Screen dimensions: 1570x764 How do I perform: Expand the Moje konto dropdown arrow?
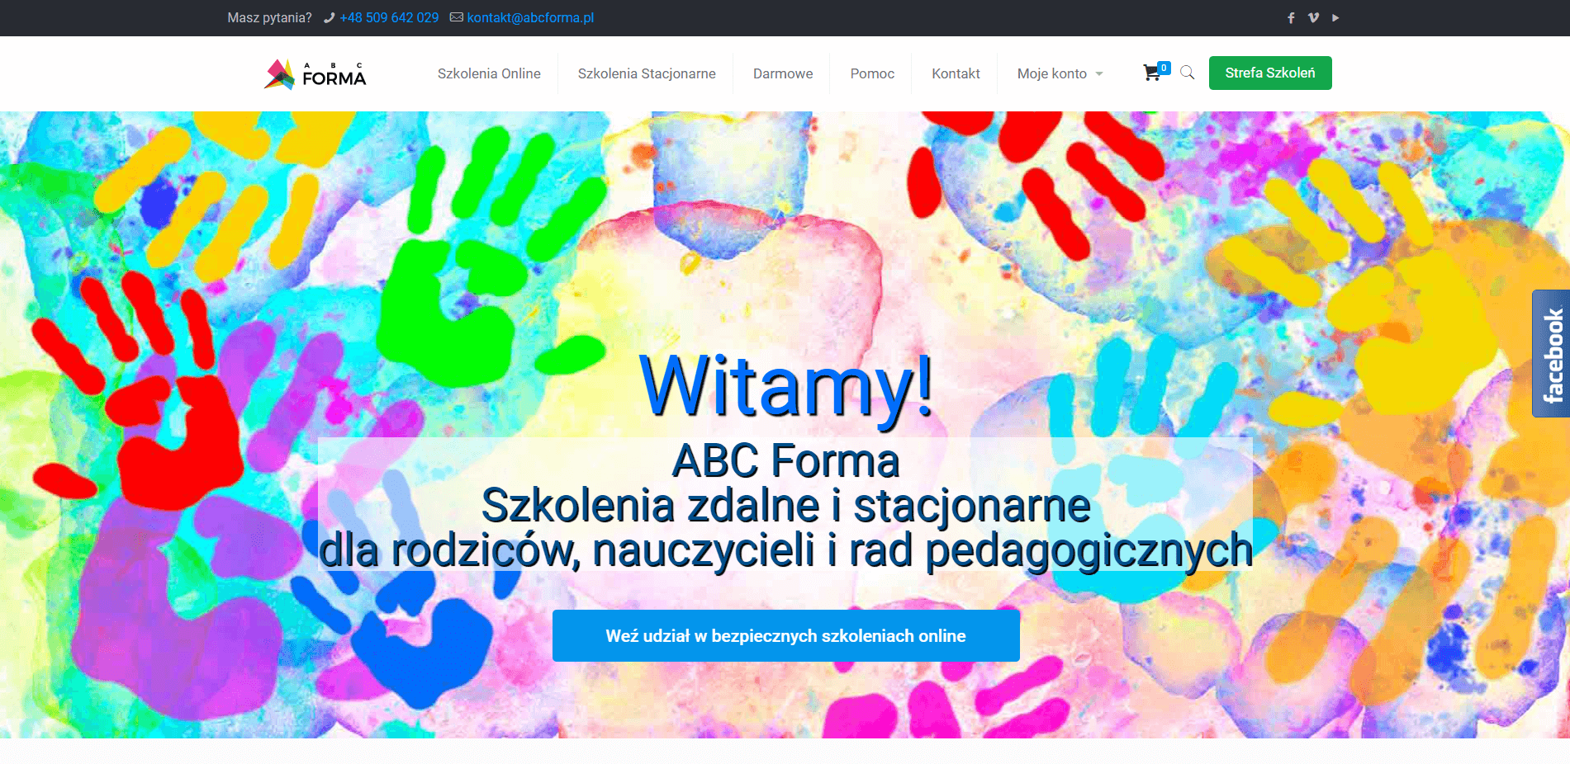click(1099, 74)
